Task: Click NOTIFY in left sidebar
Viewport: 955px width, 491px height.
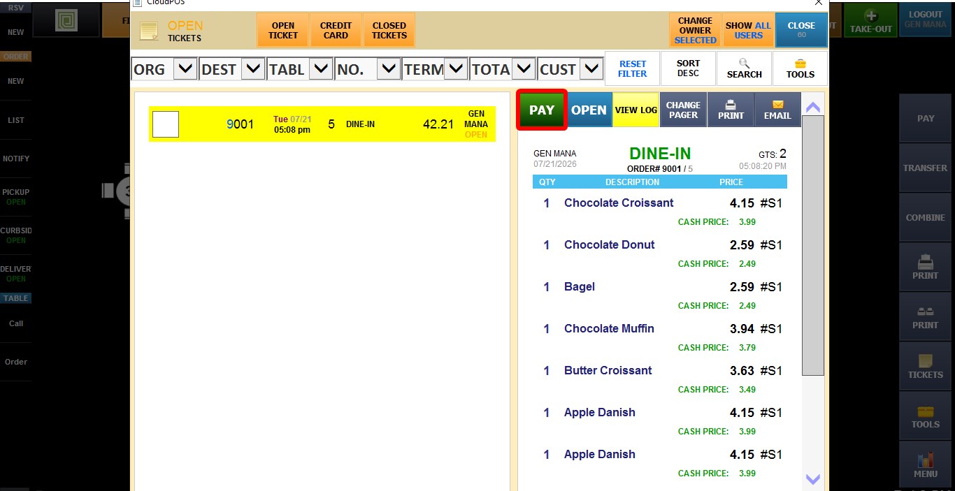Action: click(15, 159)
